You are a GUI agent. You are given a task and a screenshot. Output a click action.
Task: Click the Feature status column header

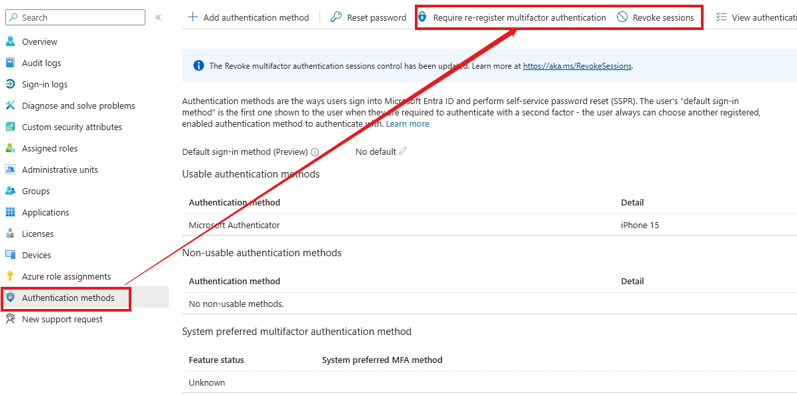tap(216, 360)
